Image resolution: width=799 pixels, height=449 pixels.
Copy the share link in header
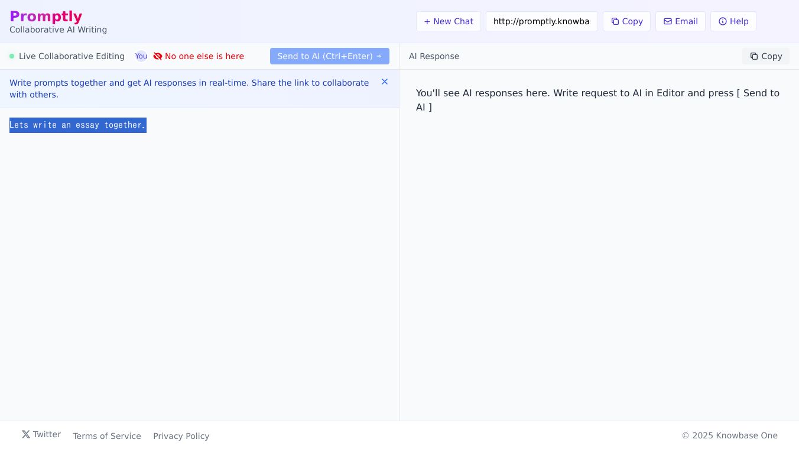click(x=626, y=21)
